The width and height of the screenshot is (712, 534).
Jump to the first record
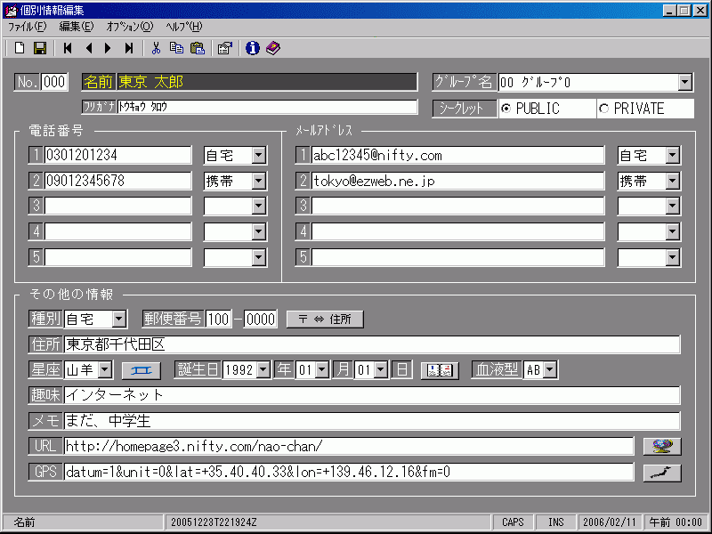tap(68, 48)
